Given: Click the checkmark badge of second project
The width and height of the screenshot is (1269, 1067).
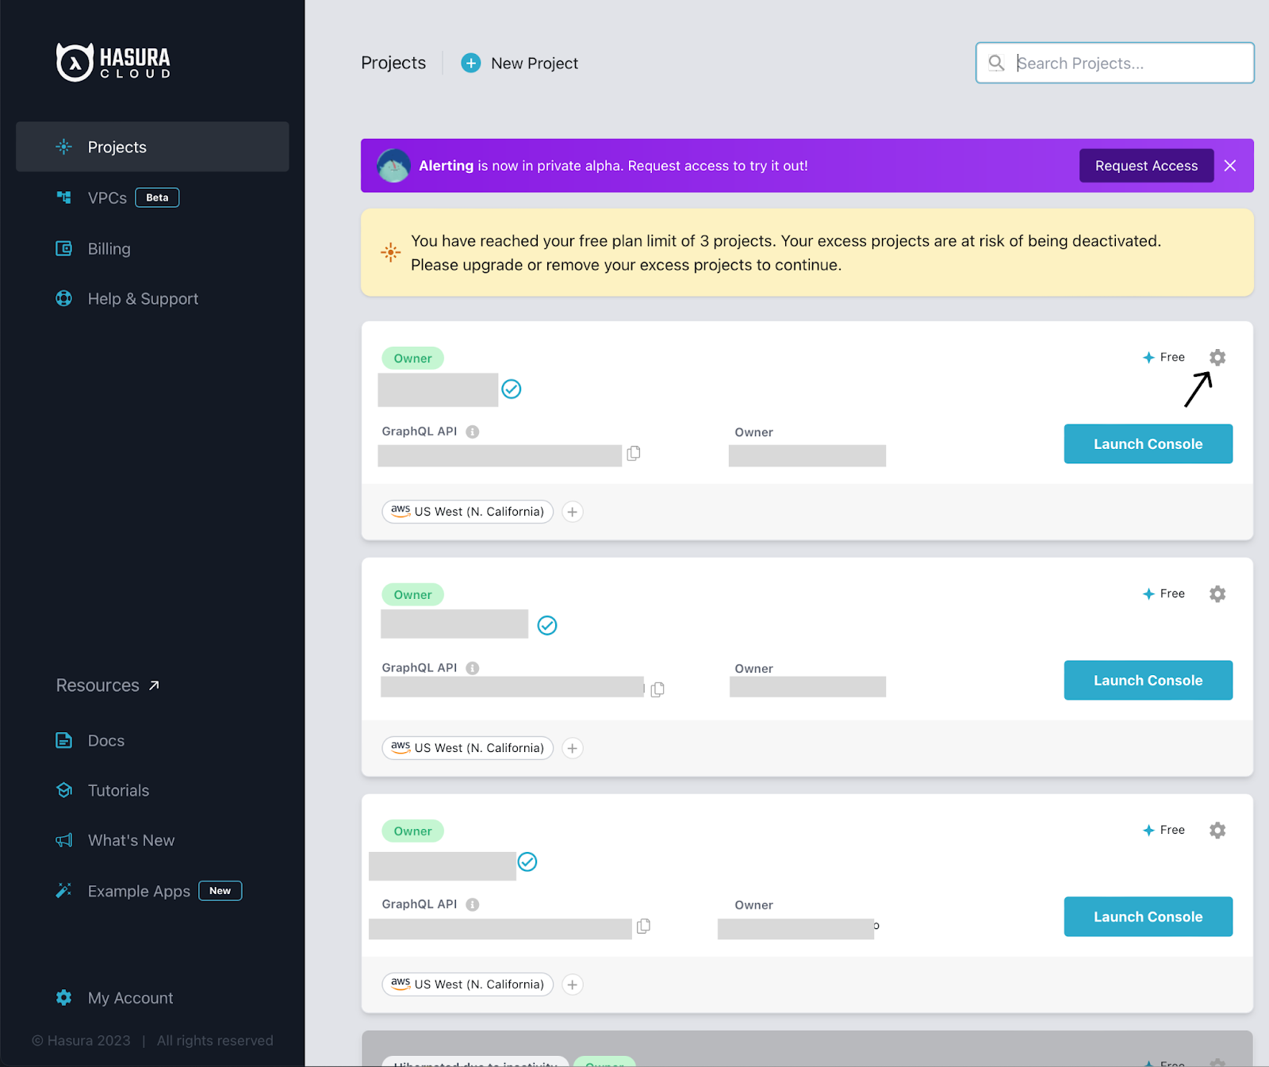Looking at the screenshot, I should tap(547, 625).
